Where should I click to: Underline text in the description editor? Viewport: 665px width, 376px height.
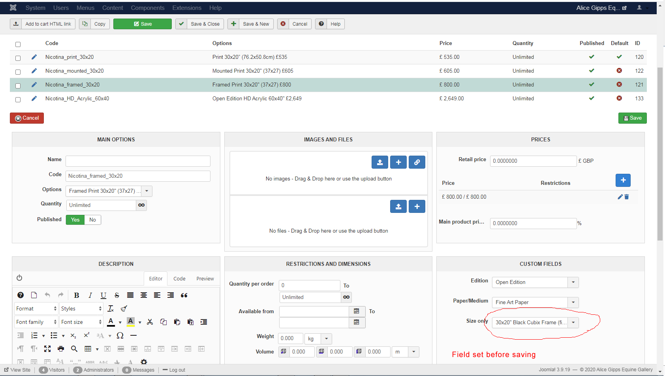coord(103,295)
